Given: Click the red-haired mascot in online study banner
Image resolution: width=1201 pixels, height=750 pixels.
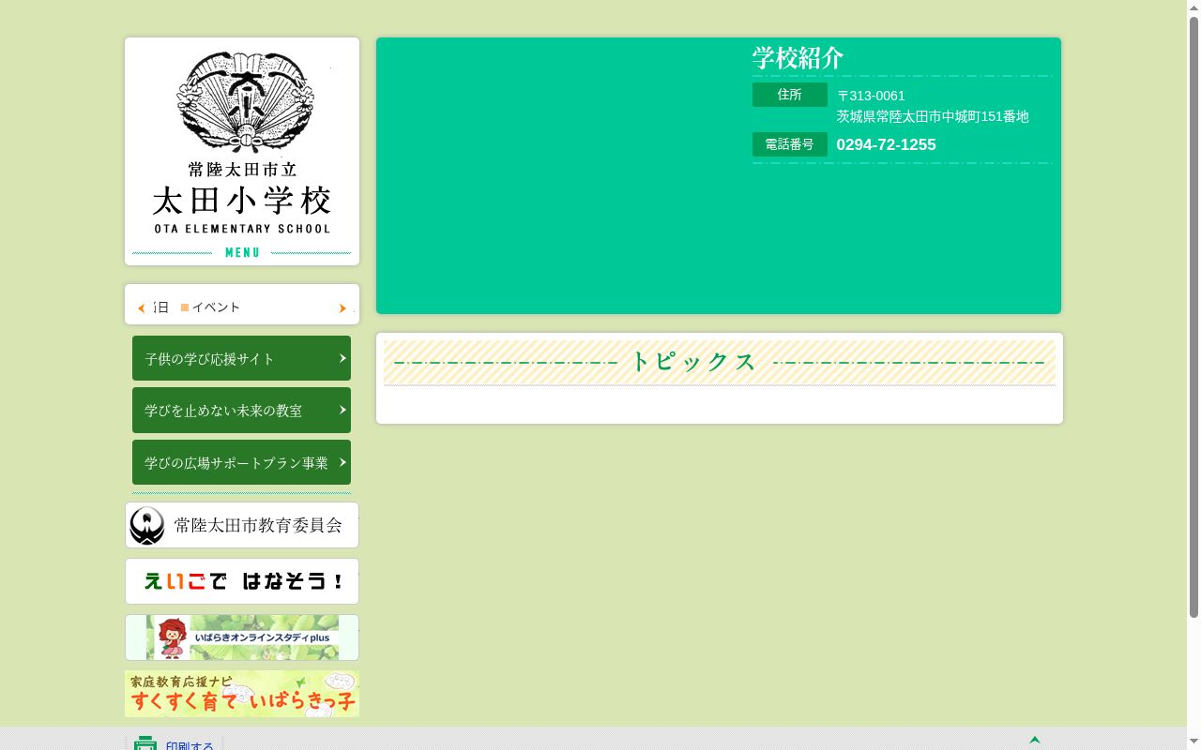Looking at the screenshot, I should (x=172, y=637).
